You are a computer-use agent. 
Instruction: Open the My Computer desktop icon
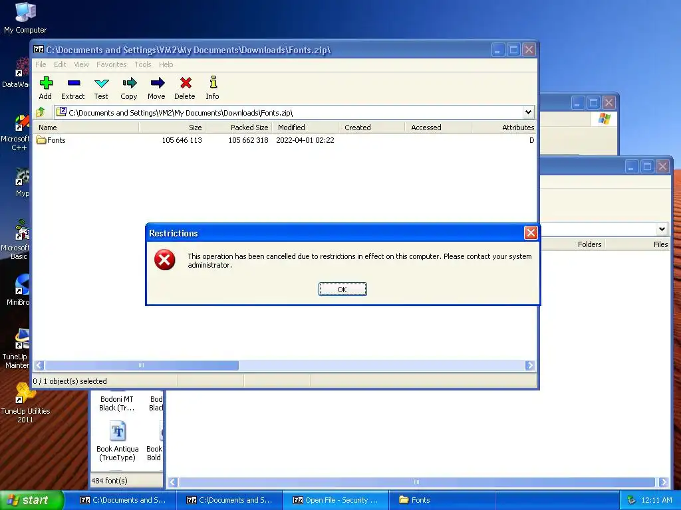[x=25, y=18]
